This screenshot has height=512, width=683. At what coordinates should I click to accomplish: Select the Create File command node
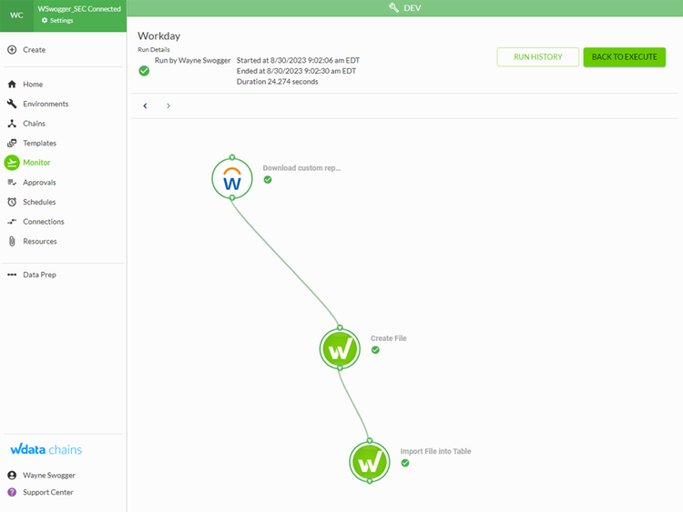[340, 348]
